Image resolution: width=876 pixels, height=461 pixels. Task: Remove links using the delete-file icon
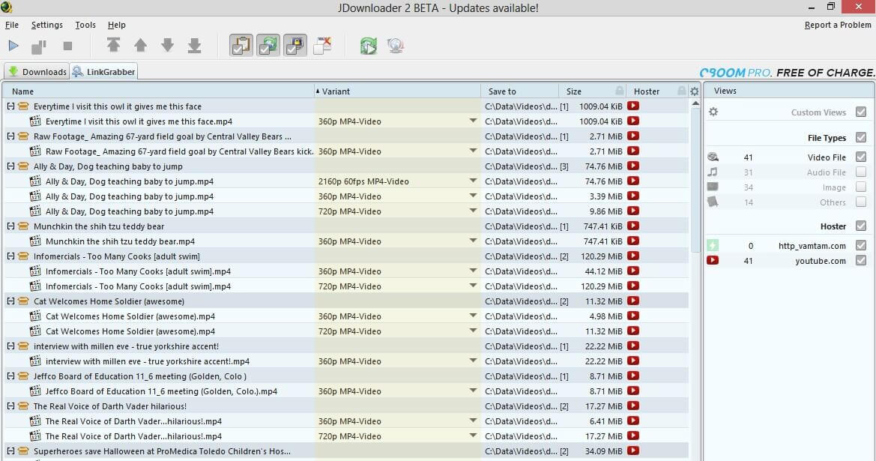[322, 45]
